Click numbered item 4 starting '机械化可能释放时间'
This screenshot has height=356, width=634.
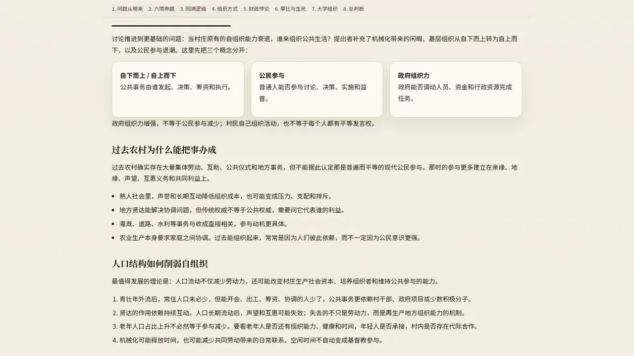click(252, 340)
